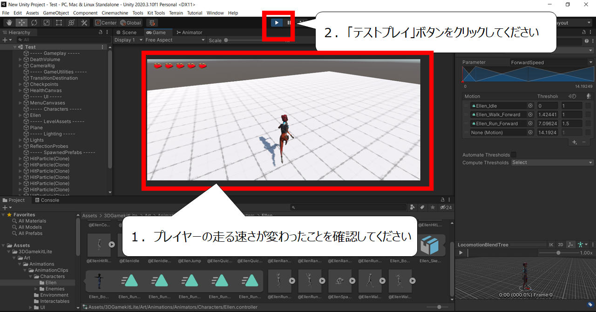
Task: Open the GameObject menu
Action: [x=56, y=13]
